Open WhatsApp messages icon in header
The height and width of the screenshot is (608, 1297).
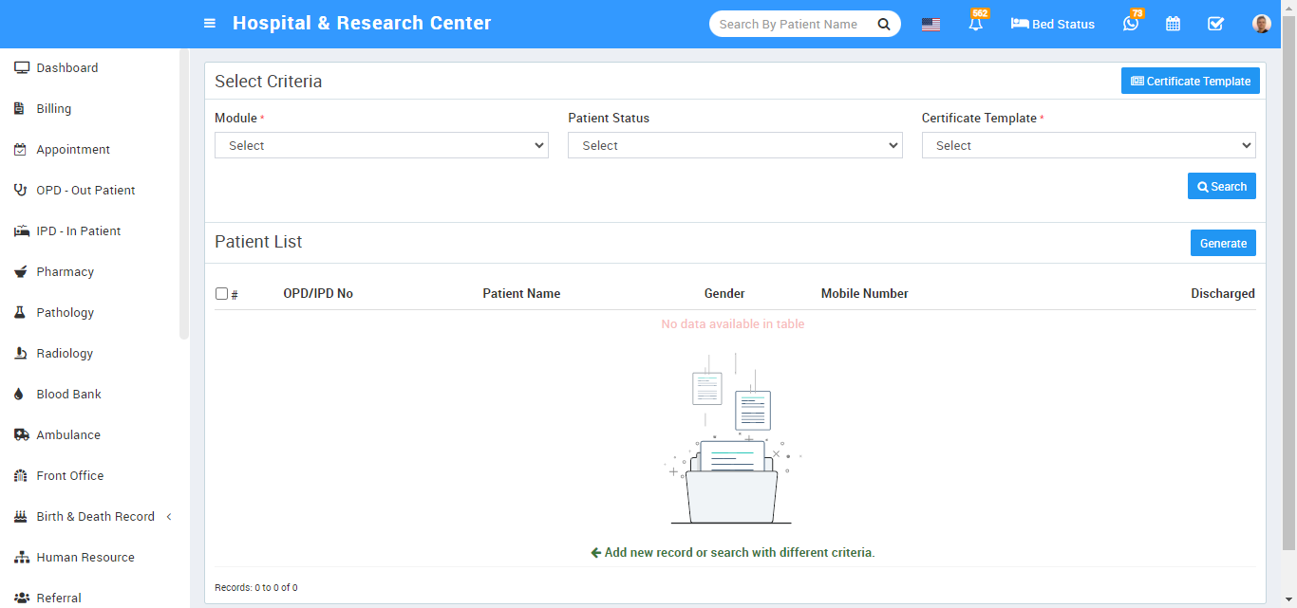[x=1130, y=25]
